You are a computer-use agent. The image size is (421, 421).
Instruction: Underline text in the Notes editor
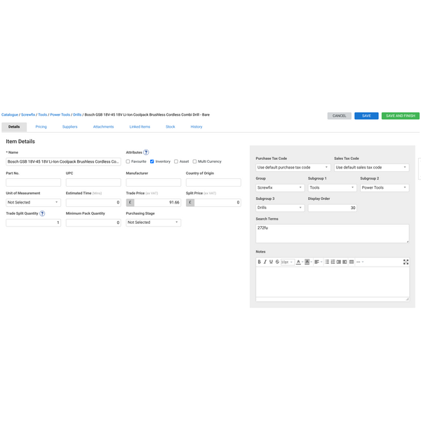point(271,262)
